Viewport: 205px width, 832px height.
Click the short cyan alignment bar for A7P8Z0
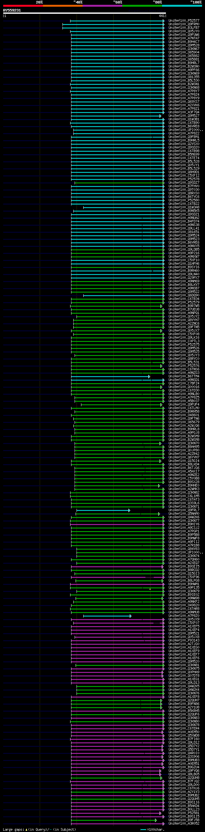pyautogui.click(x=107, y=616)
